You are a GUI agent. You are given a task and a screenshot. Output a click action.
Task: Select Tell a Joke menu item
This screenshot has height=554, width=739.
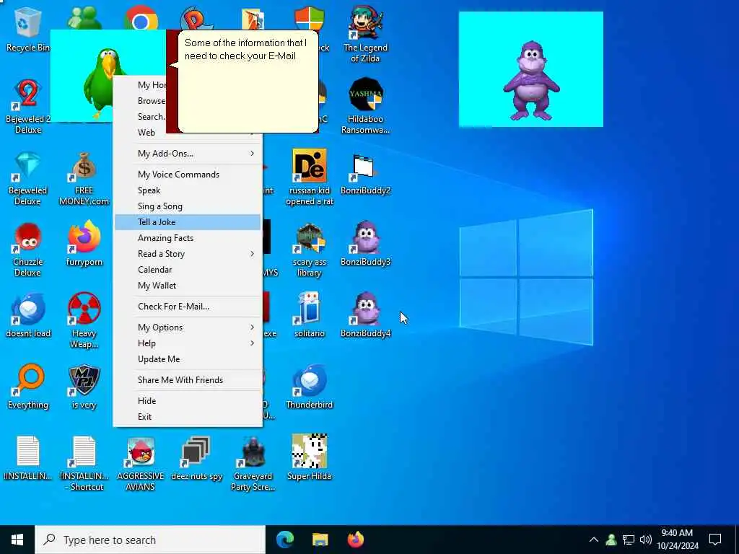[188, 222]
